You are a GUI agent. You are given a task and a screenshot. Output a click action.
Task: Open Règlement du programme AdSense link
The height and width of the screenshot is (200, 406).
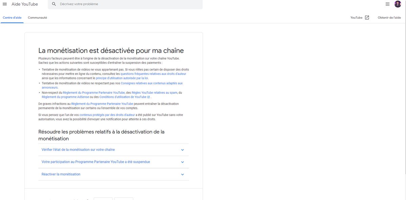(x=65, y=97)
